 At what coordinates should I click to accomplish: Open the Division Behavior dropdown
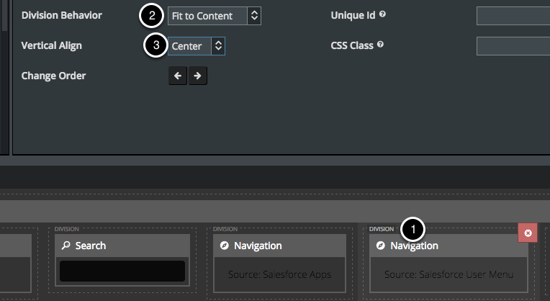coord(215,15)
